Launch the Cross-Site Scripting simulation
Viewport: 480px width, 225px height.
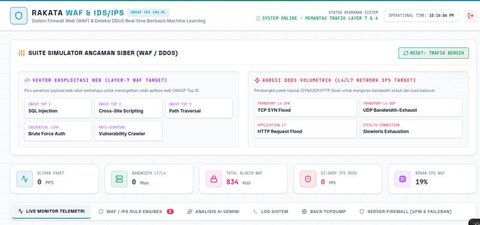[128, 108]
